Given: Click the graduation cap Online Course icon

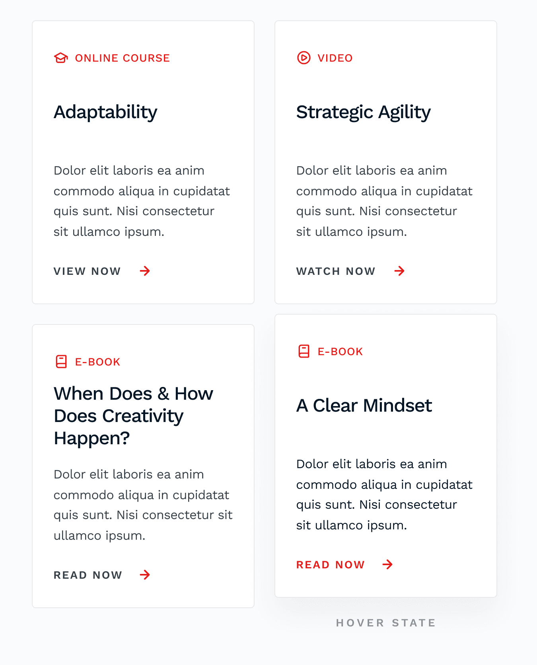Looking at the screenshot, I should point(61,58).
